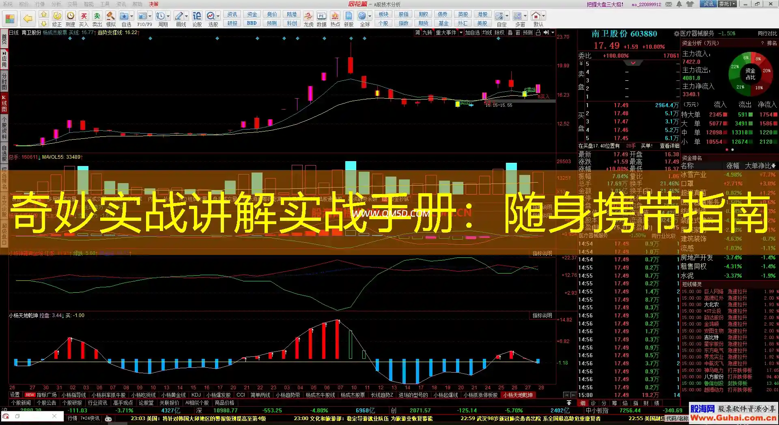
Task: Open the 新股 IPO icon
Action: [x=349, y=16]
